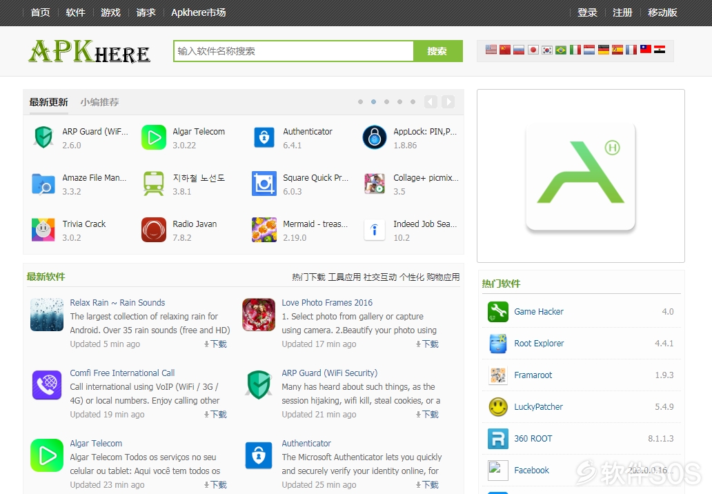712x494 pixels.
Task: Pick the Japan flag language
Action: click(x=533, y=50)
